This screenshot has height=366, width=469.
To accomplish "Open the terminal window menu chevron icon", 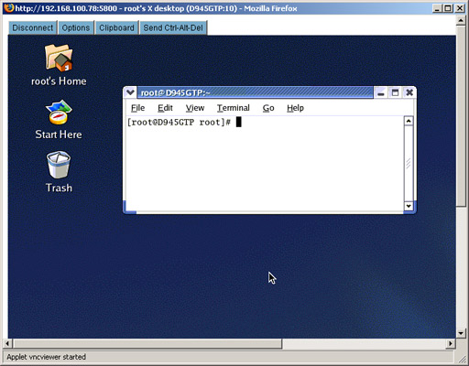I will [x=130, y=92].
